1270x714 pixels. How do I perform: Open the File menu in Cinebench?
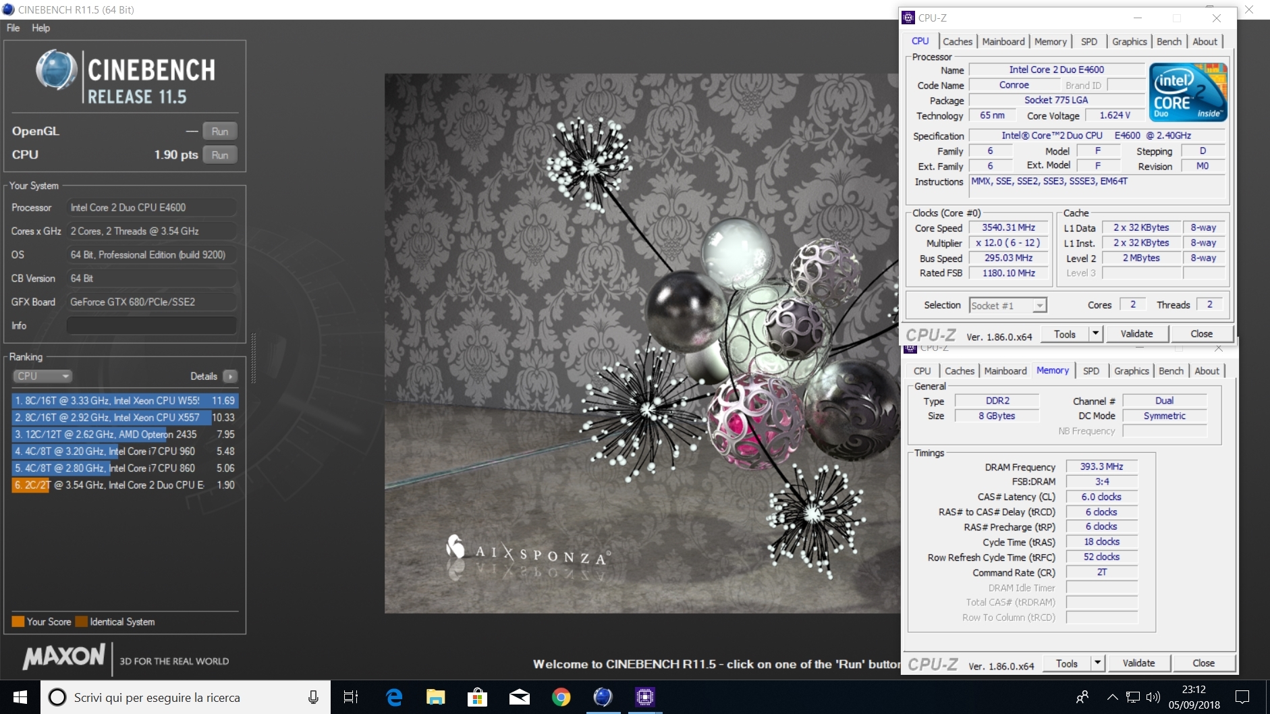click(x=13, y=28)
